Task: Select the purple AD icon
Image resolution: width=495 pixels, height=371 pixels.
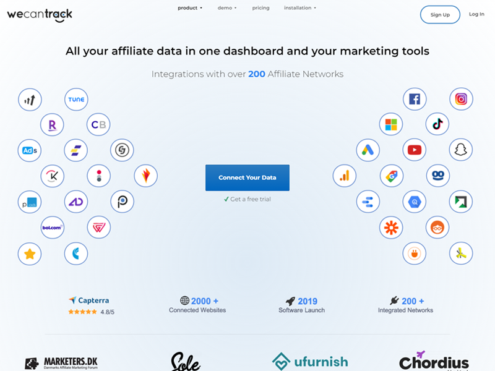Action: [75, 202]
